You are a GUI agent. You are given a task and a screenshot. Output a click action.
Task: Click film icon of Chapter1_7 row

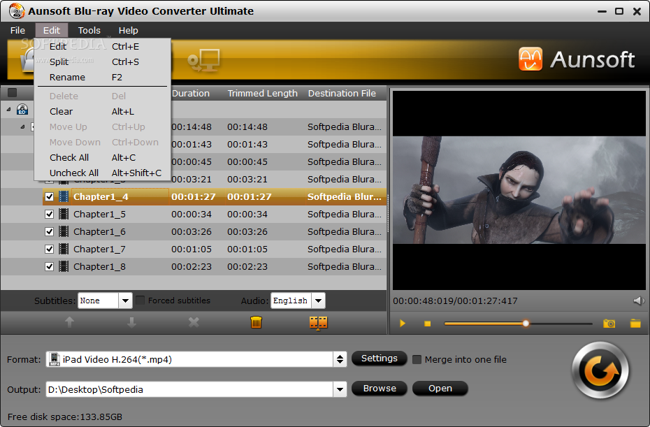64,249
